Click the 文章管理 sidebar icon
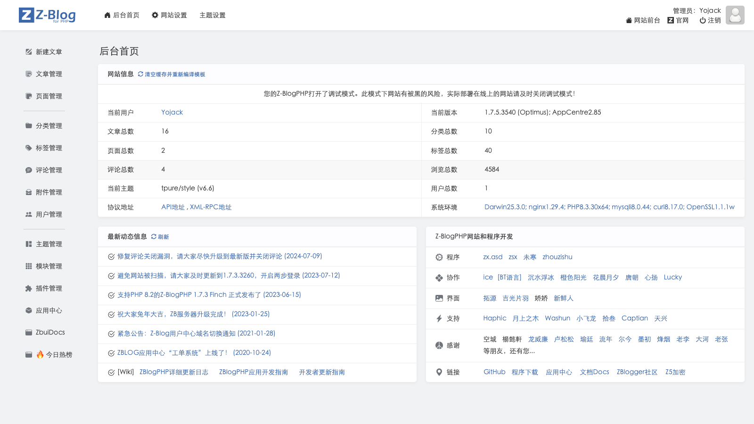The width and height of the screenshot is (754, 424). (x=29, y=74)
